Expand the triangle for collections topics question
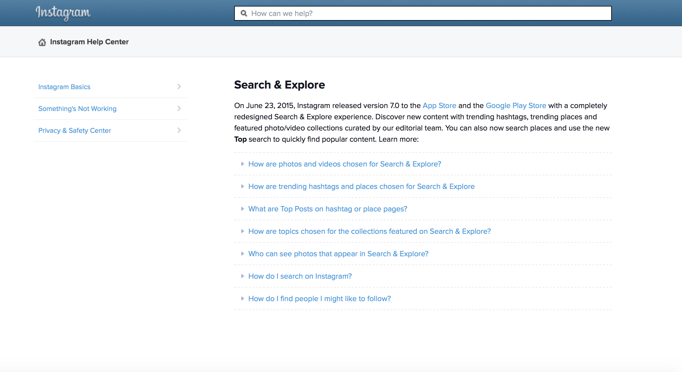Viewport: 682px width, 372px height. click(x=242, y=231)
